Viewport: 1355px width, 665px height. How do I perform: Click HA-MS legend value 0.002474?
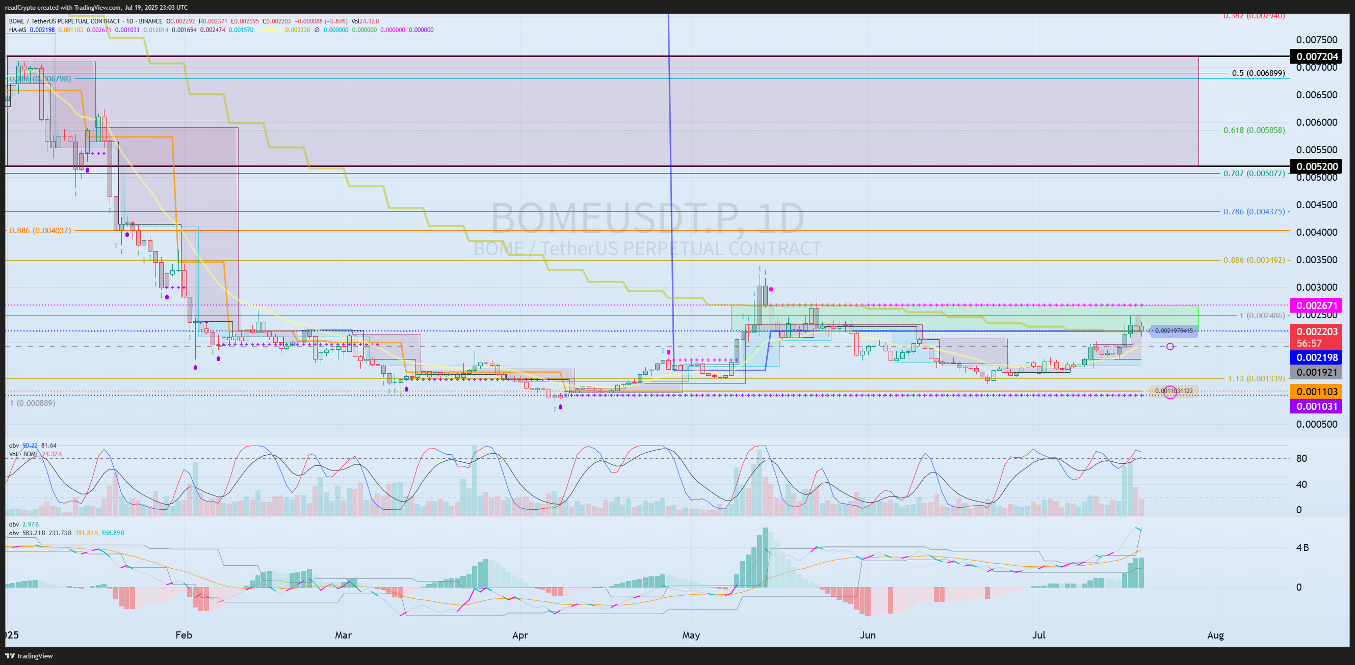[x=213, y=30]
